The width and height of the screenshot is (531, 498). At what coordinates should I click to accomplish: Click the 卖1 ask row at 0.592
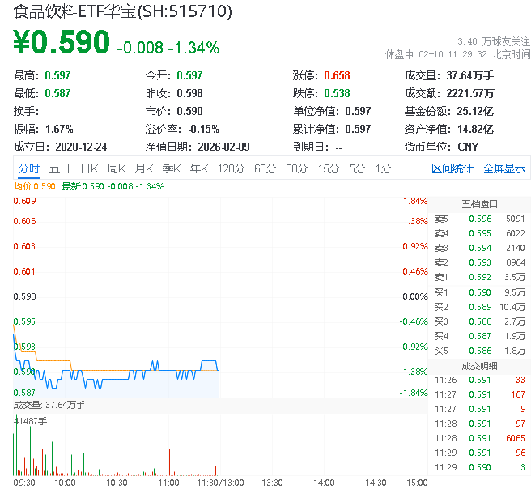(479, 277)
